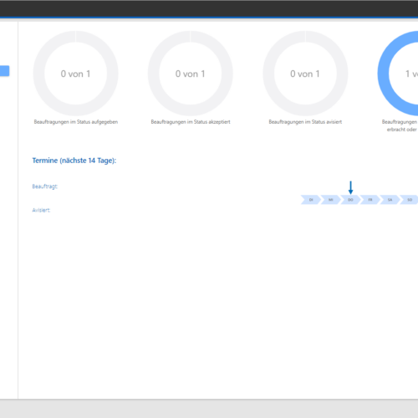Select the DI day chevron in timeline
The image size is (418, 418).
point(311,200)
